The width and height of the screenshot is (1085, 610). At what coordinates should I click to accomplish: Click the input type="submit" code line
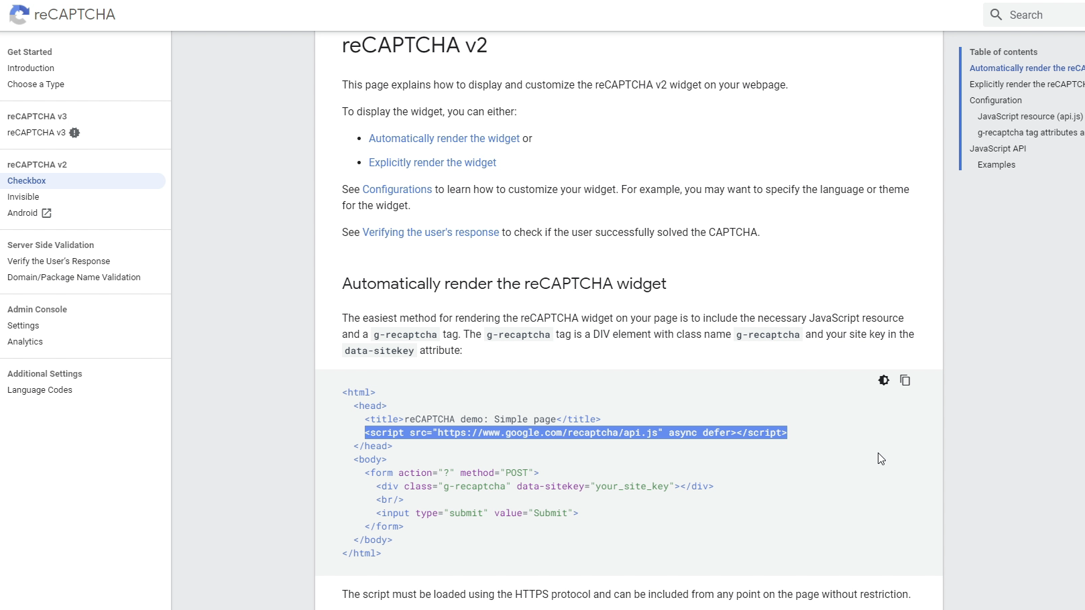[477, 513]
